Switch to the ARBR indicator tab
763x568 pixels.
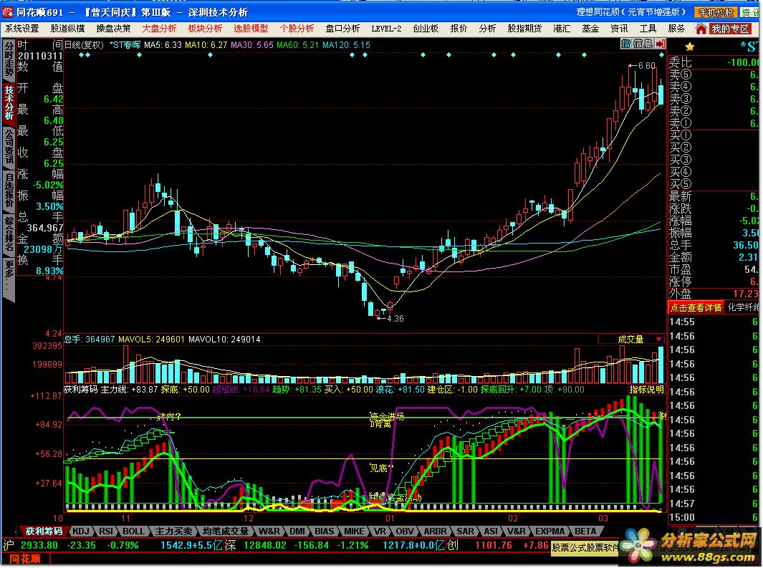(435, 531)
